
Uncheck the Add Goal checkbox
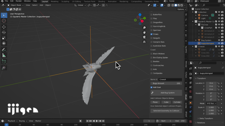click(x=151, y=87)
